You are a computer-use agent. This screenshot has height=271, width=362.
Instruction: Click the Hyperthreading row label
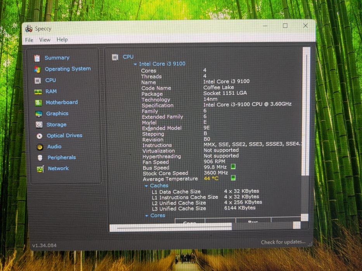(162, 156)
